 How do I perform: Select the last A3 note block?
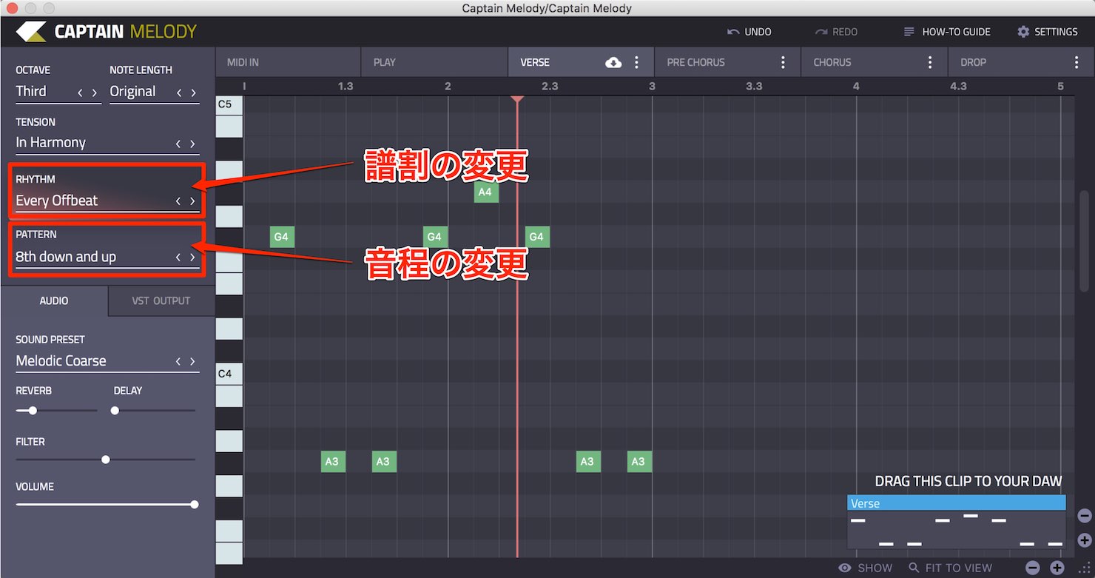click(639, 462)
